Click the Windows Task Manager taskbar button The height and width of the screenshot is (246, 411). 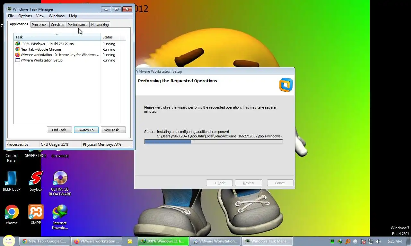click(267, 241)
